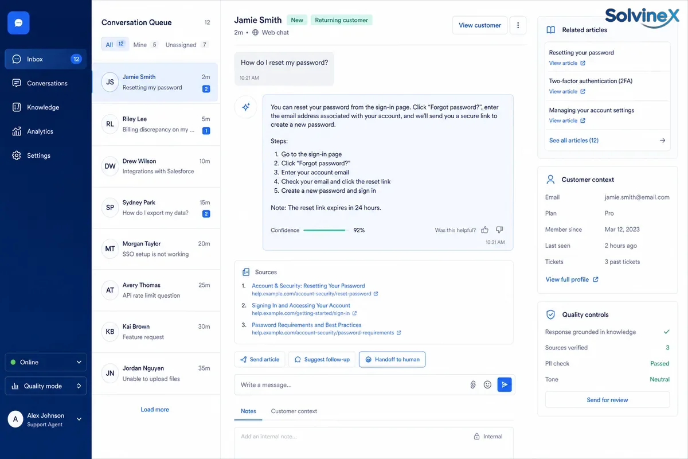Open the Account & Security source link
688x459 pixels.
coord(308,286)
